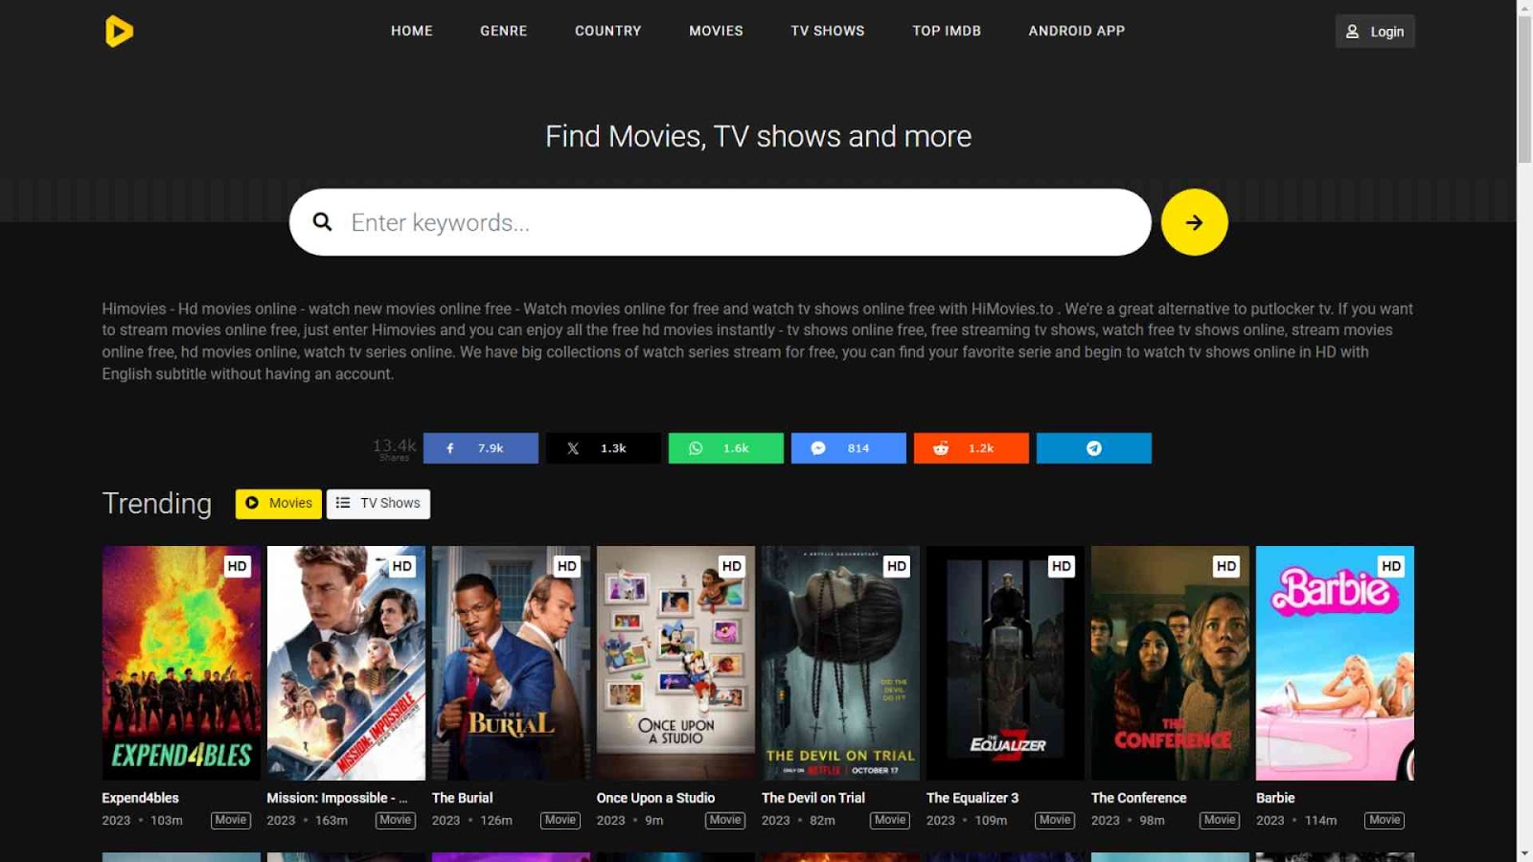Open the TV SHOWS nav item

coord(828,31)
